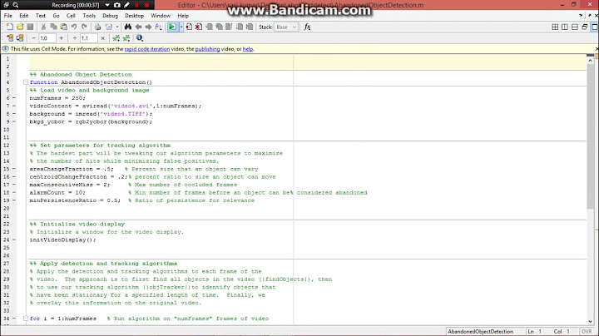Screen dimensions: 599x336
Task: Open the dropdown beside the publish icon
Action: tap(117, 27)
